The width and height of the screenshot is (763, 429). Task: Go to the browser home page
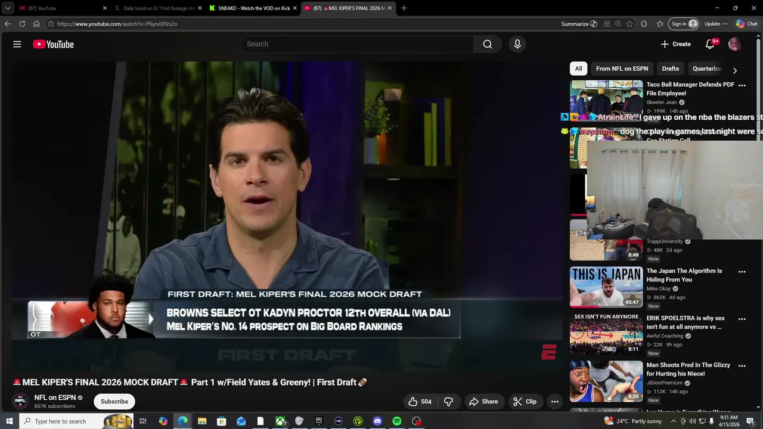(36, 24)
